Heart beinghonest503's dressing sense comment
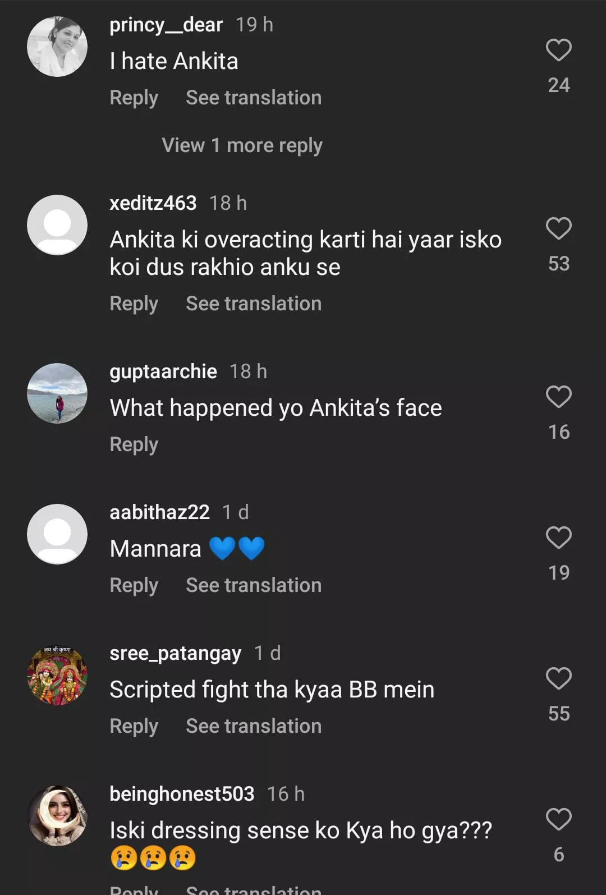606x895 pixels. click(x=558, y=820)
